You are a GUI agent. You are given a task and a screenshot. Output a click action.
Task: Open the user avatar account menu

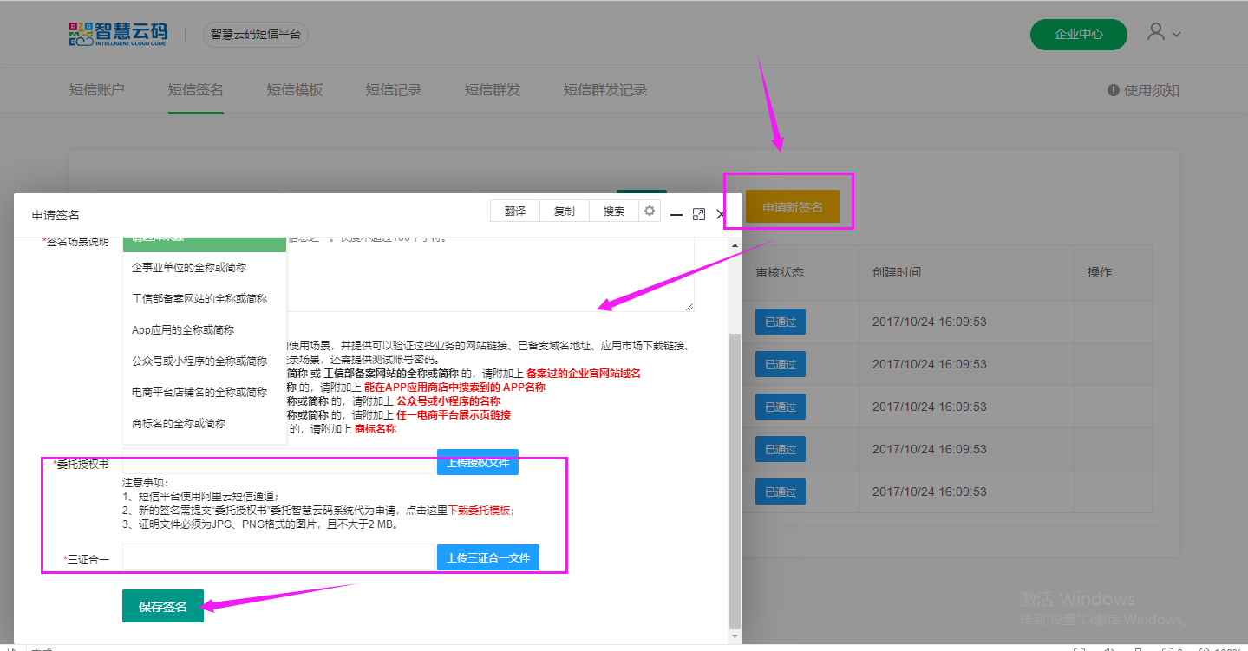1163,33
